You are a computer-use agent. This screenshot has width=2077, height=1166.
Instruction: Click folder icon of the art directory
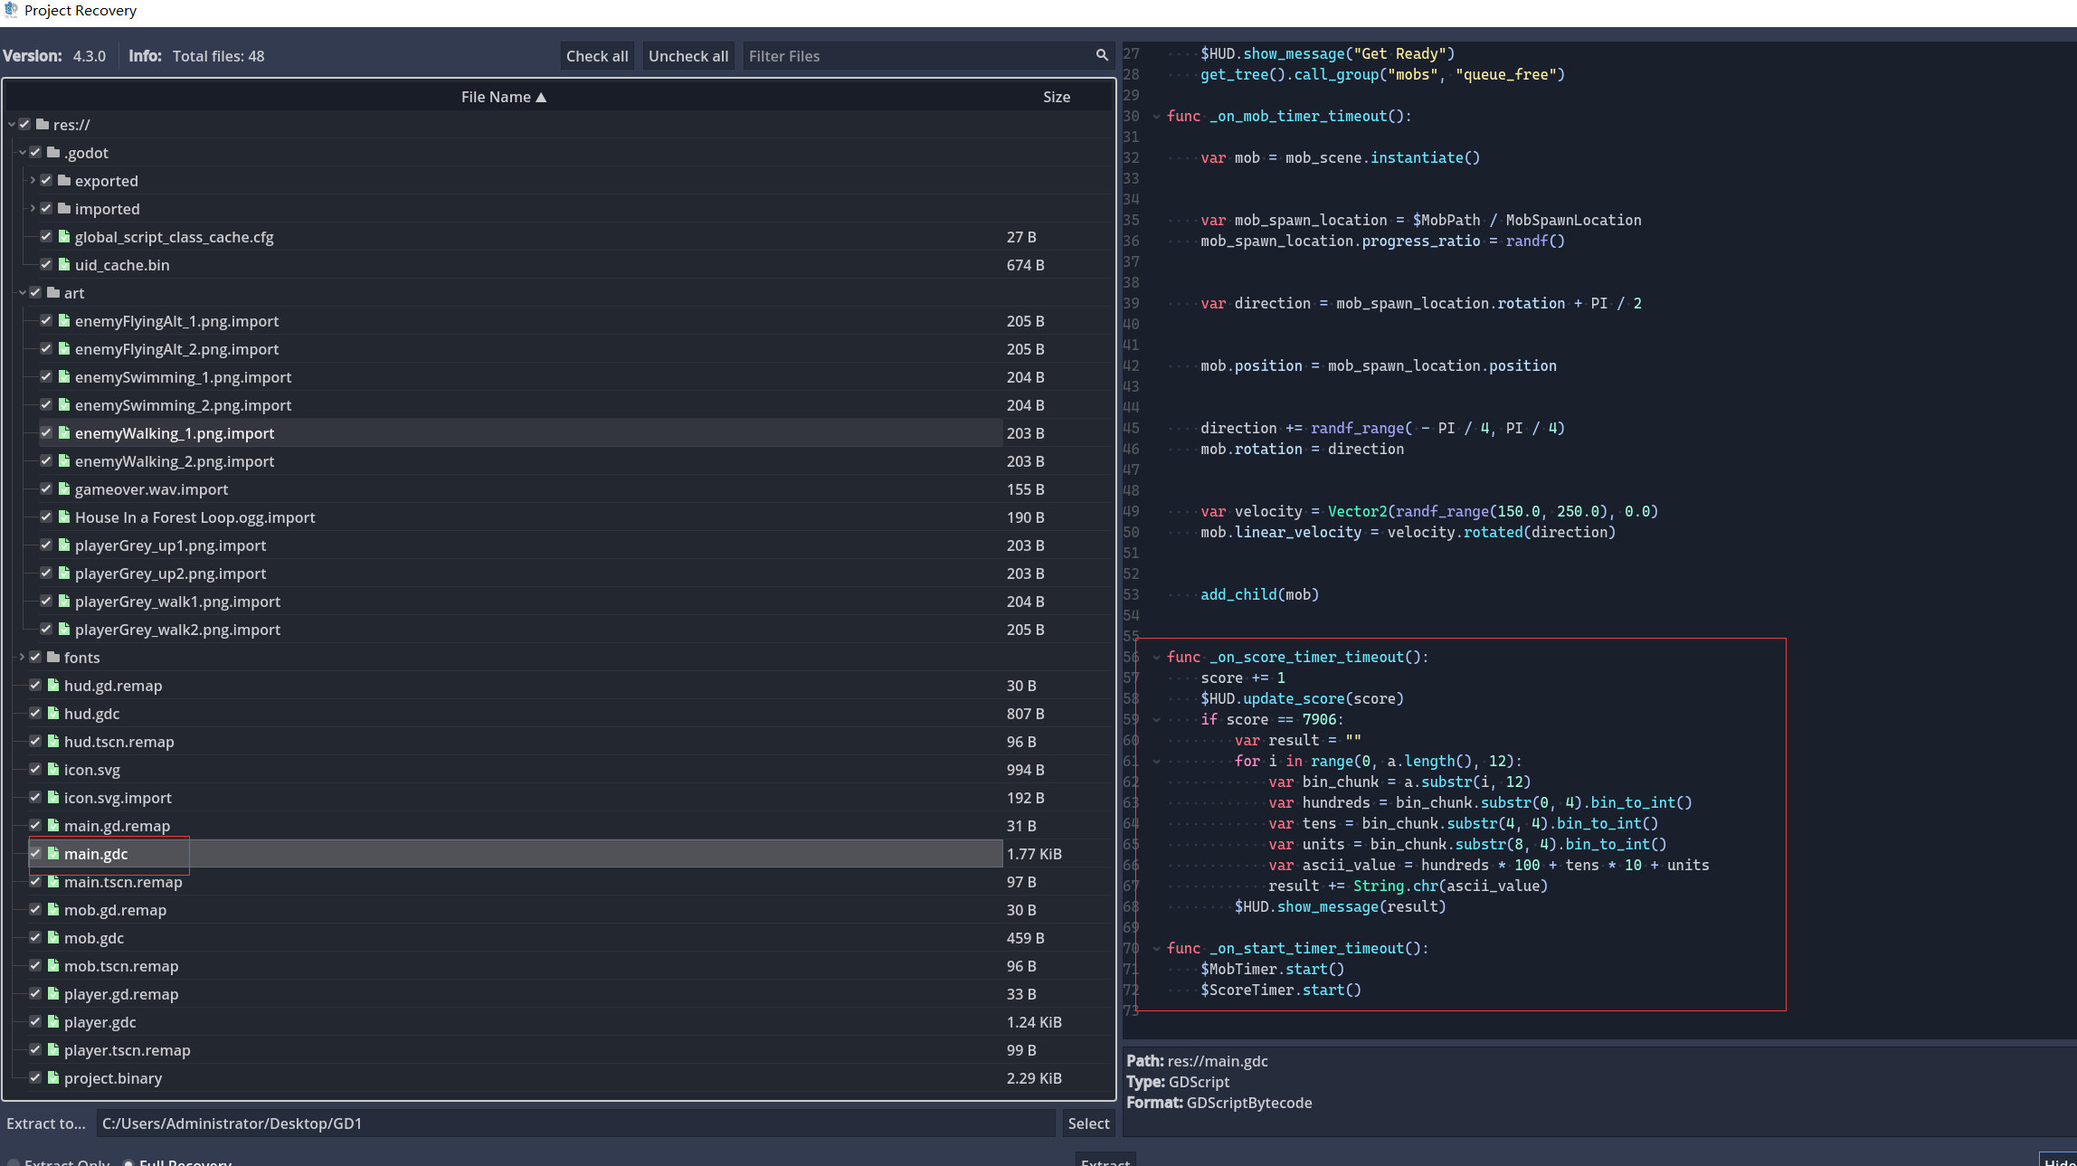53,292
